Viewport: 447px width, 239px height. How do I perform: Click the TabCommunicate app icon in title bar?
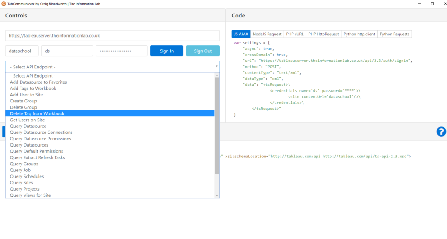coord(3,4)
